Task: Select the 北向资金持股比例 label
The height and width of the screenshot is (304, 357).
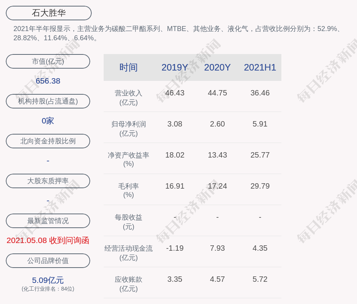Action: tap(48, 141)
